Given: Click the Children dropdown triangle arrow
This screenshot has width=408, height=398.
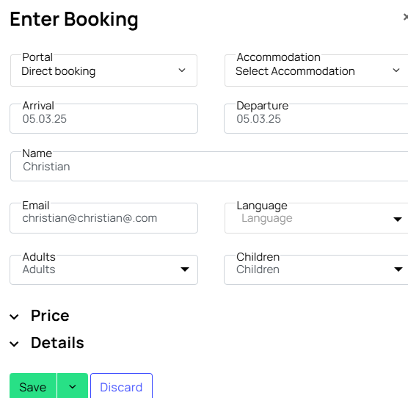Looking at the screenshot, I should click(x=398, y=269).
